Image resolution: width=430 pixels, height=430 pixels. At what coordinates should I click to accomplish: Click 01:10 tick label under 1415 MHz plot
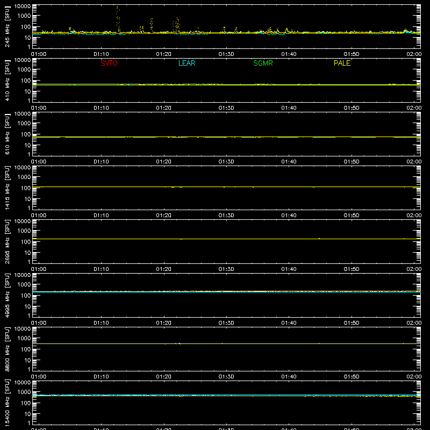tap(101, 216)
